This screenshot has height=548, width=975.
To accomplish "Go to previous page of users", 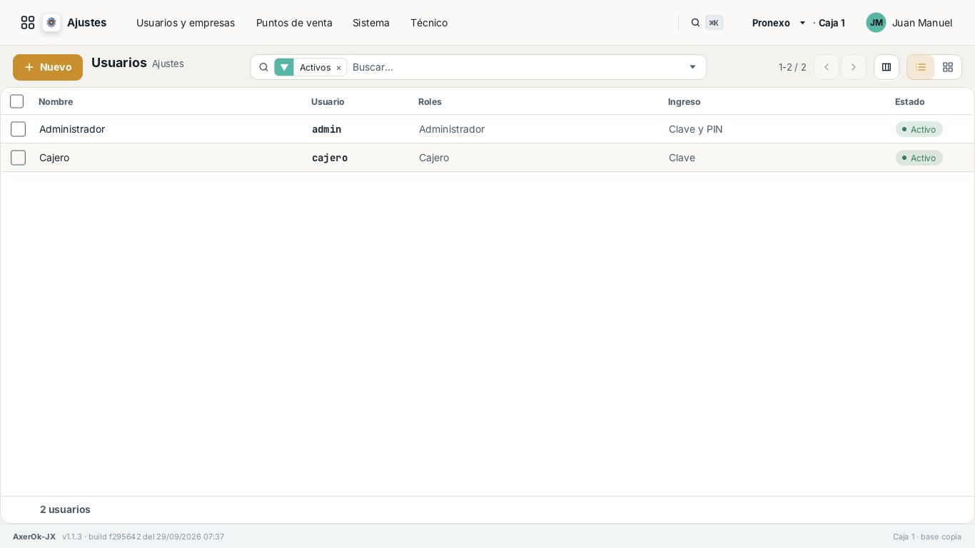I will [x=827, y=67].
